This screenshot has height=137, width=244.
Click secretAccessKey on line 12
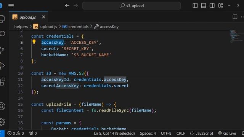tap(60, 86)
